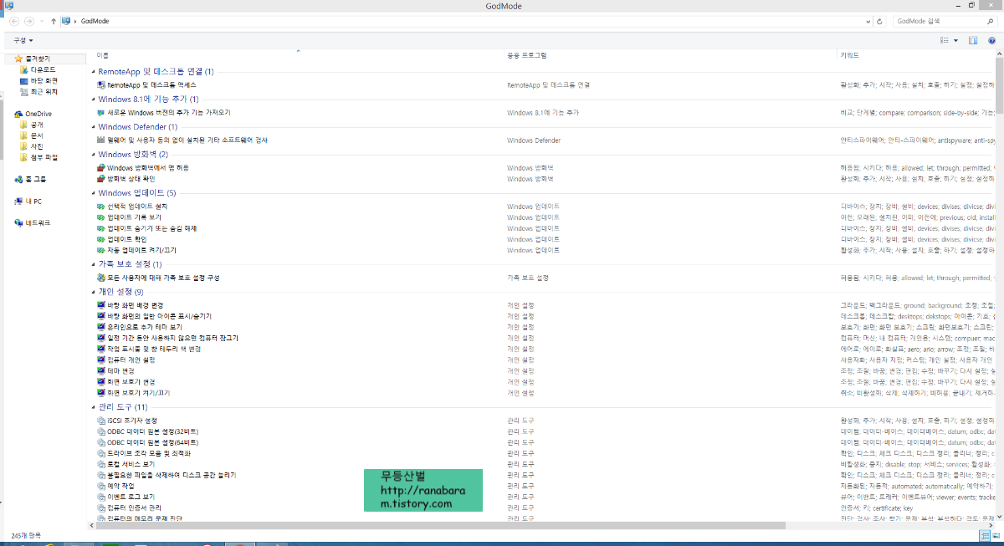Viewport: 1004px width, 546px height.
Task: Collapse 개인 설정 group
Action: 93,292
